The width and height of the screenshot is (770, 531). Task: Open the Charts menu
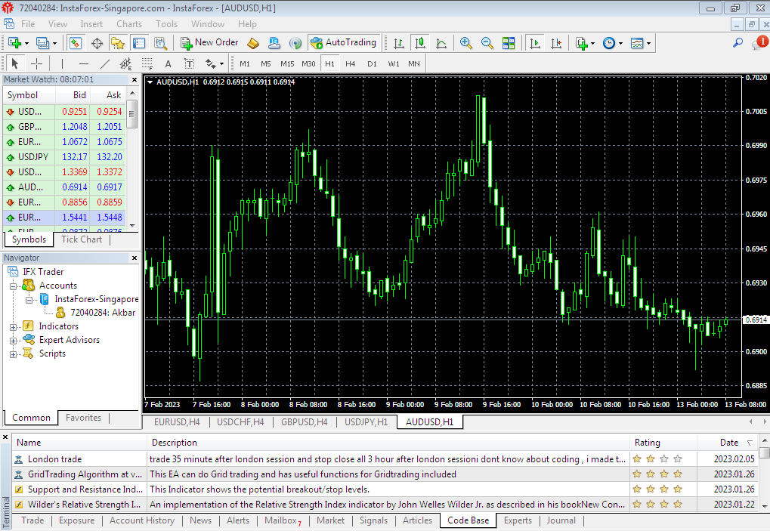(129, 24)
